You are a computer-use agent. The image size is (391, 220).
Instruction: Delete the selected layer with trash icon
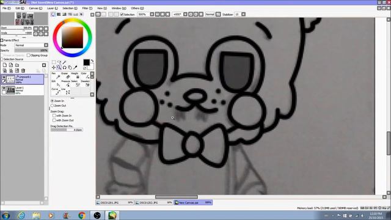click(x=23, y=71)
